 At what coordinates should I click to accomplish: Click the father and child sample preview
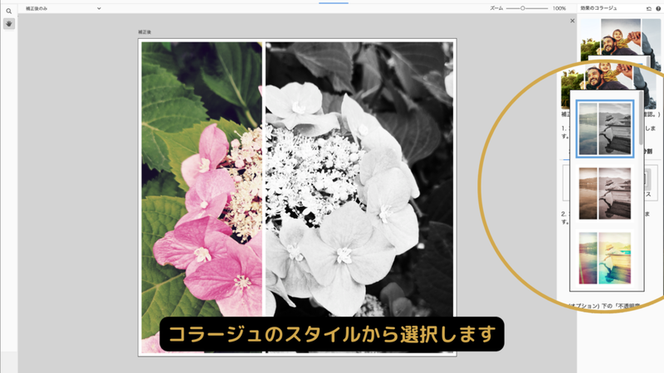click(x=621, y=36)
